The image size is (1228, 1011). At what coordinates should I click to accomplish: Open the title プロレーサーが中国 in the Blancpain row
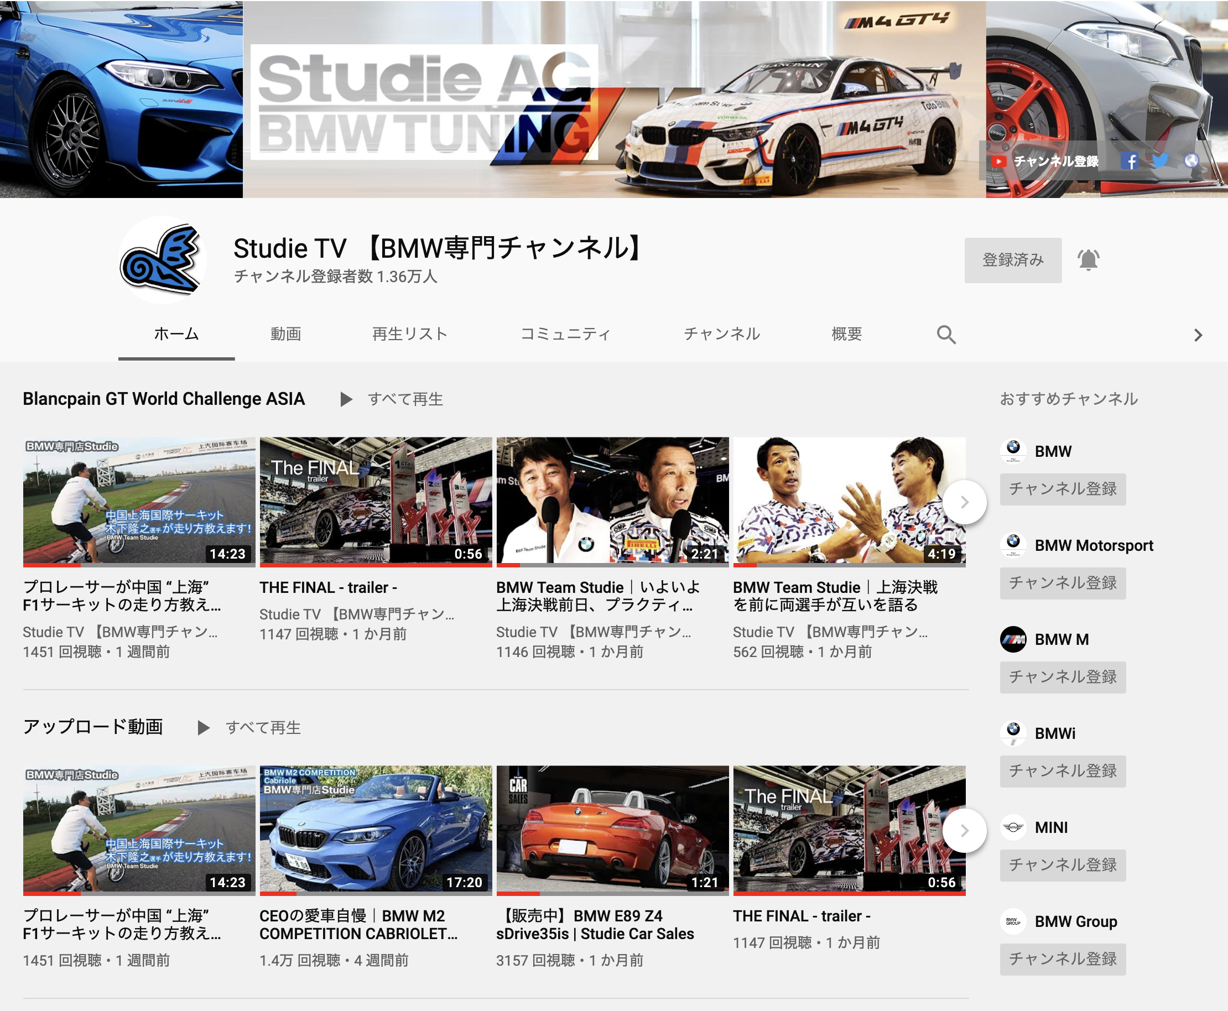122,596
